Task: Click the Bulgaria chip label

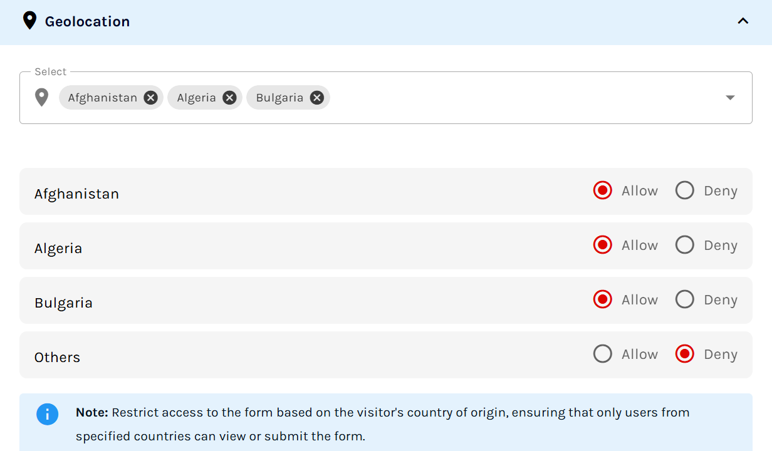Action: [279, 98]
